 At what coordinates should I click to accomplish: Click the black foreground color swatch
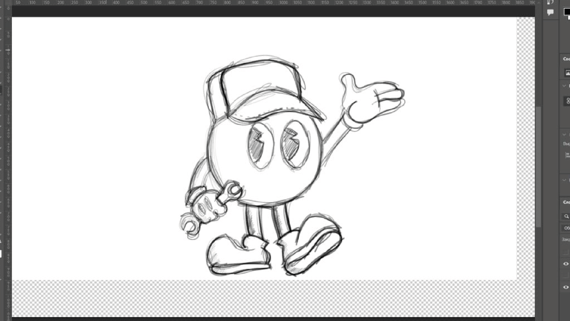coord(567,12)
